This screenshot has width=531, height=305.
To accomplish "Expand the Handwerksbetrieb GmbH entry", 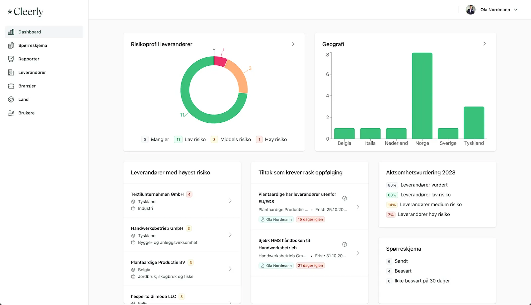I will [x=230, y=235].
